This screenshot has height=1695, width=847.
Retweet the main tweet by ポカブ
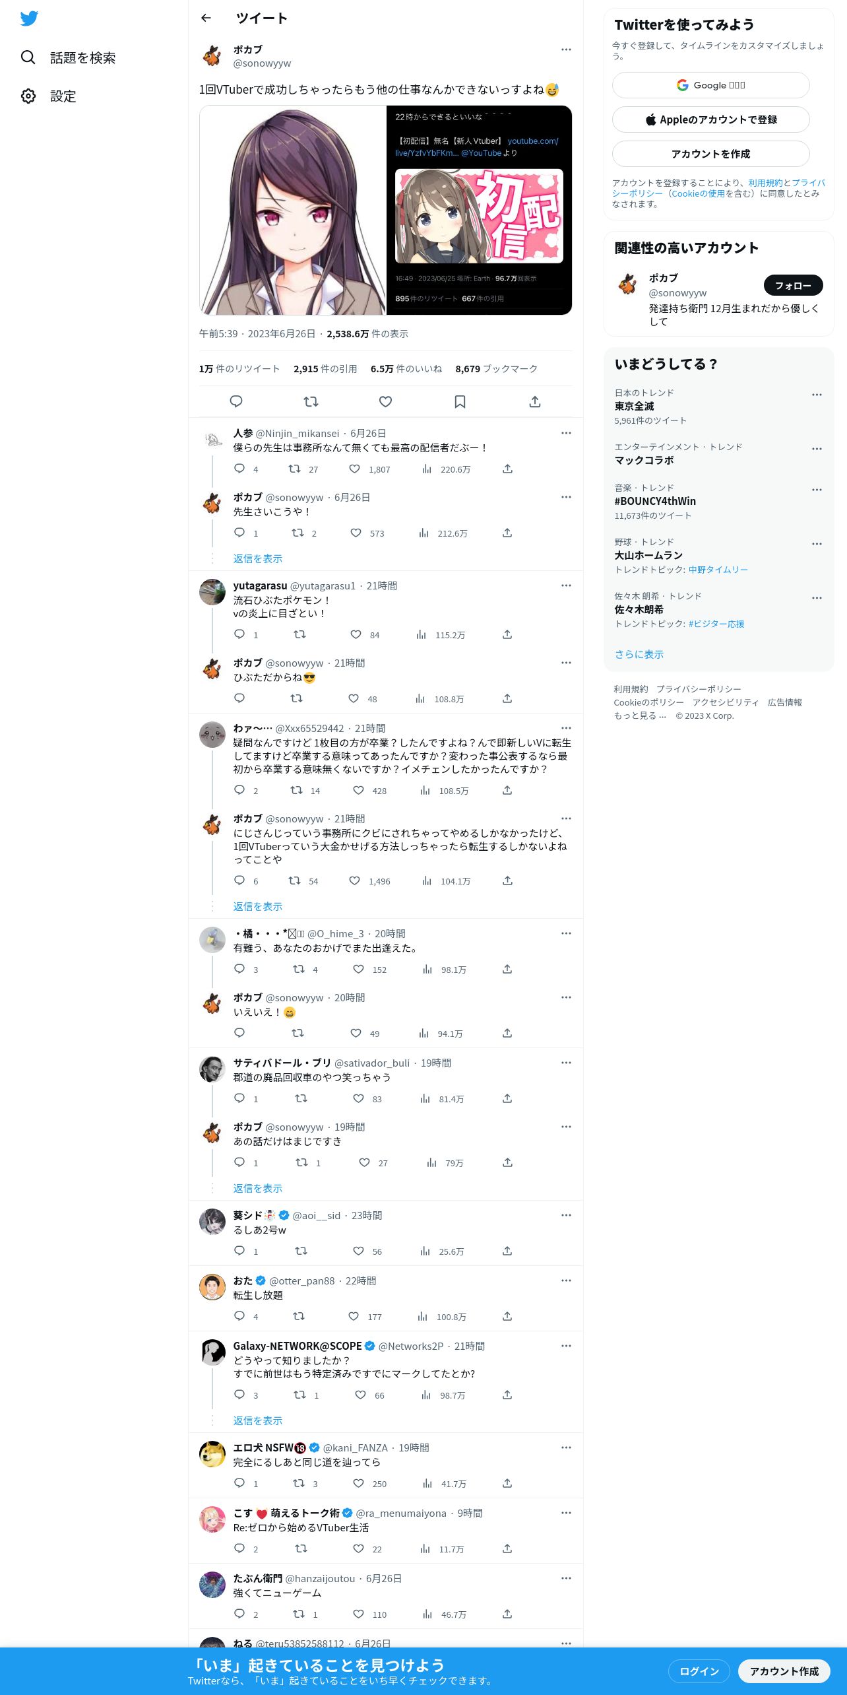click(311, 401)
